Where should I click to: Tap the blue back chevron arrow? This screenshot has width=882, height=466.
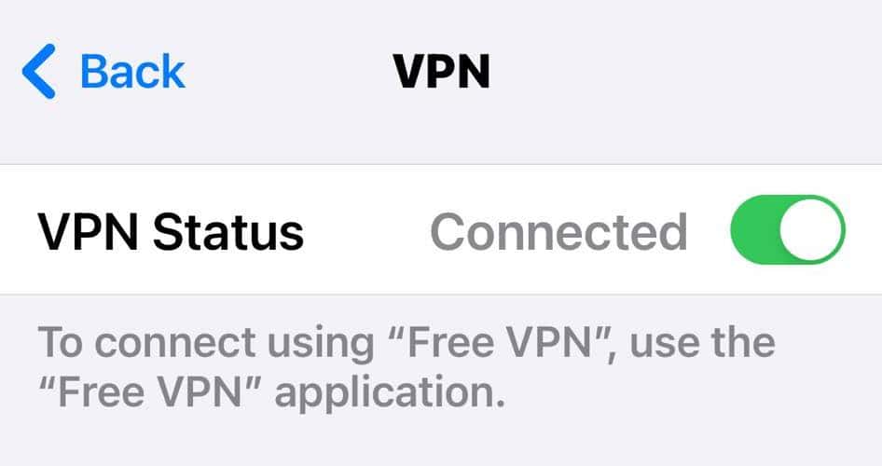coord(39,72)
